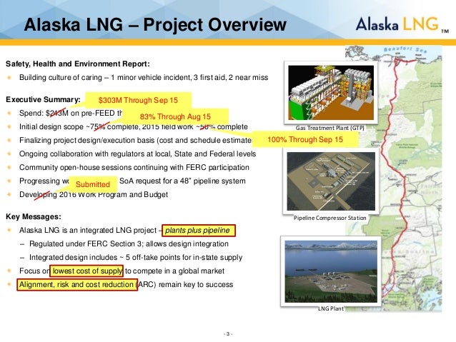Open the Gas Treatment Plant image

click(331, 92)
